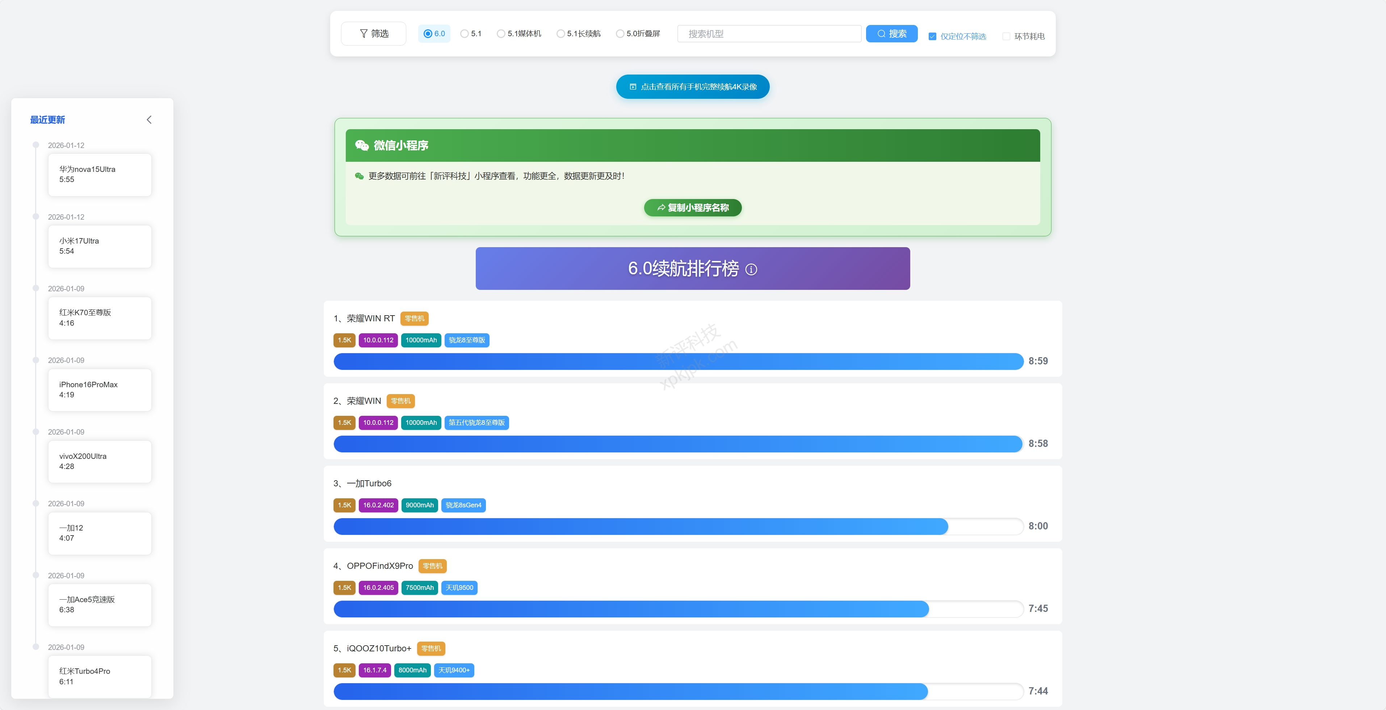Select the 5.0折叠屏 ranking option
This screenshot has width=1386, height=710.
pos(620,33)
